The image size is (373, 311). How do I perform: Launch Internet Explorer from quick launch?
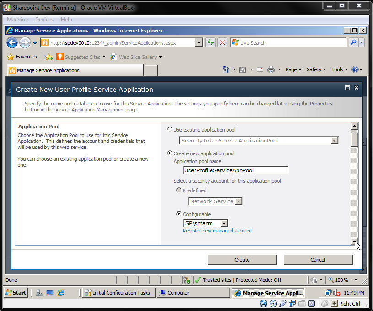click(61, 293)
